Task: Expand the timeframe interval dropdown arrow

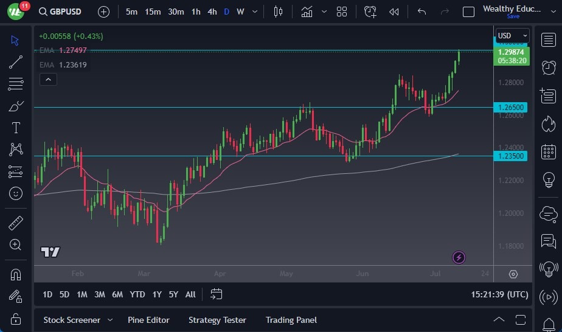Action: [x=254, y=12]
